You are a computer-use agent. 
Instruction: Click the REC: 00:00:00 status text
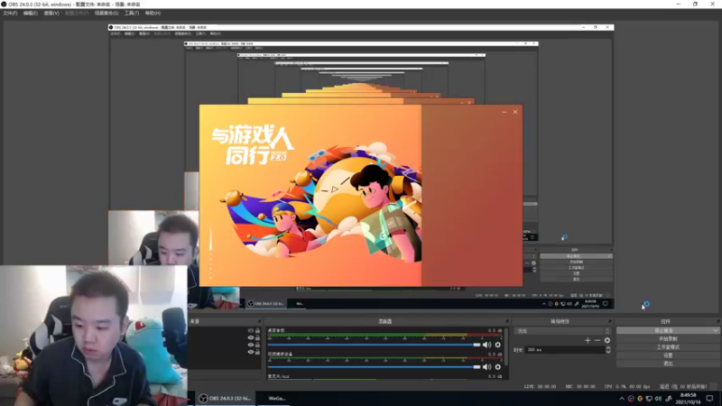[580, 387]
